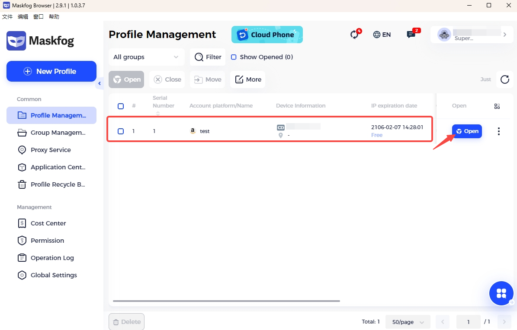Viewport: 517px width, 330px height.
Task: Open the 编辑 menu
Action: 23,16
